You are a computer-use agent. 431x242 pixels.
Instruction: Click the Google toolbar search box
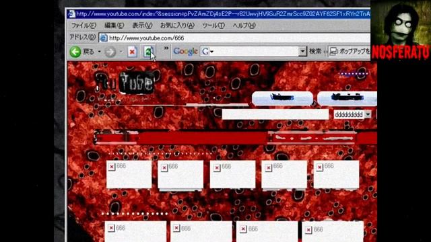coord(254,51)
